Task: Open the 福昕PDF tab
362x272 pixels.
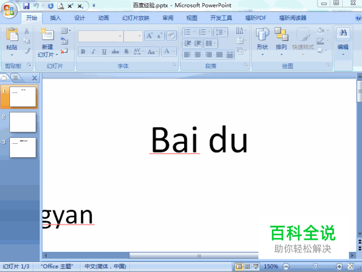Action: [256, 18]
